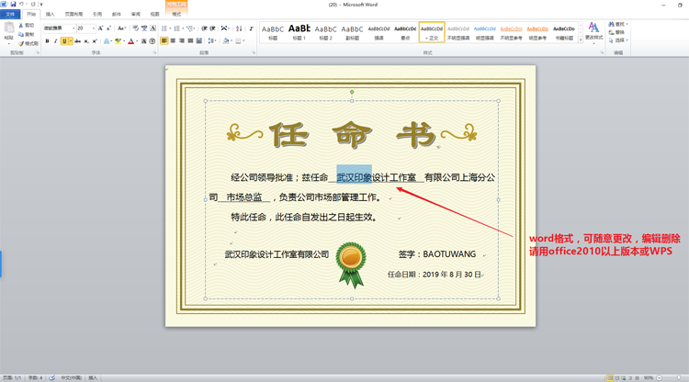This screenshot has width=689, height=382.
Task: Switch to the Insert ribbon tab
Action: pos(51,15)
